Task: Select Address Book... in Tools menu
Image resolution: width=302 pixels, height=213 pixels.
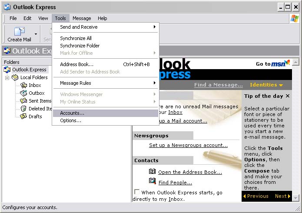Action: coord(106,64)
